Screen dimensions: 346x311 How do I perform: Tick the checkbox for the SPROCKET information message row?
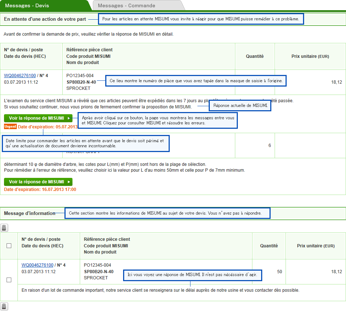click(x=9, y=280)
